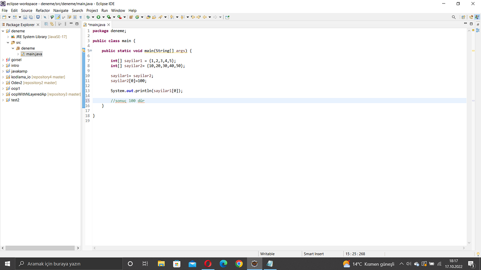The image size is (481, 270).
Task: Toggle Pin Editor in the toolbar
Action: pyautogui.click(x=227, y=17)
